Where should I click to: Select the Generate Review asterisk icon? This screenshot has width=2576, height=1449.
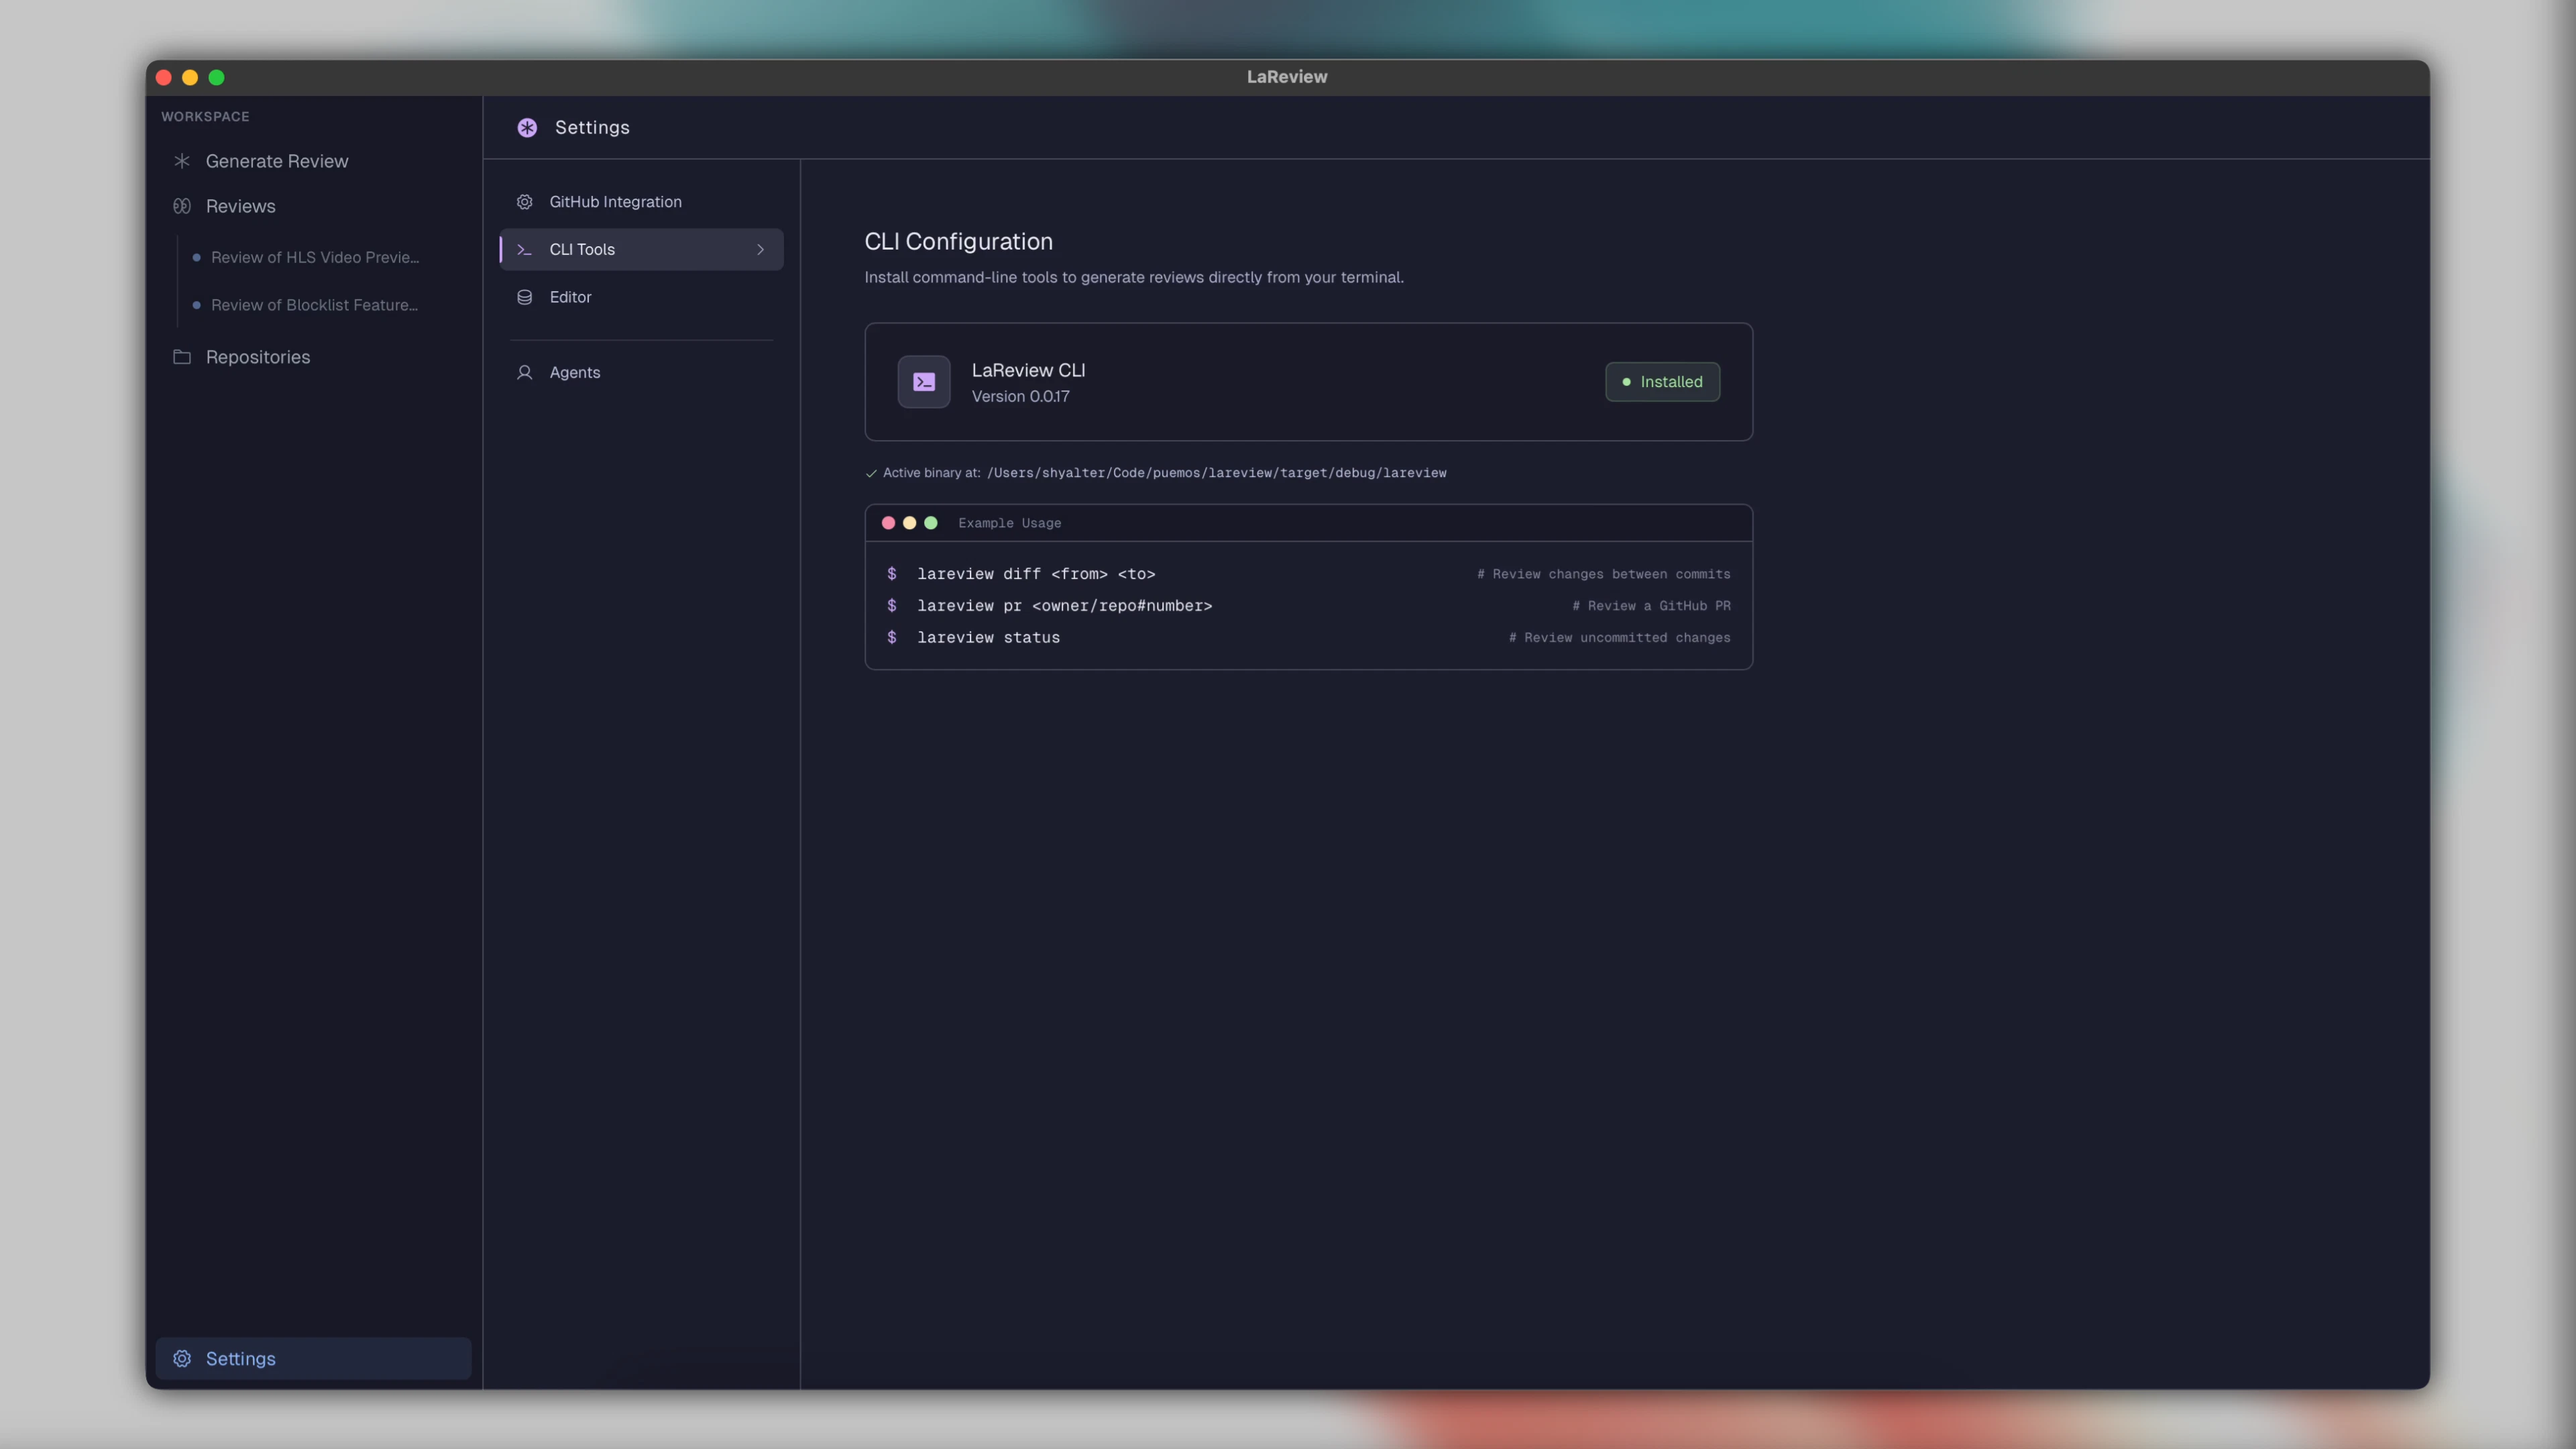coord(182,160)
